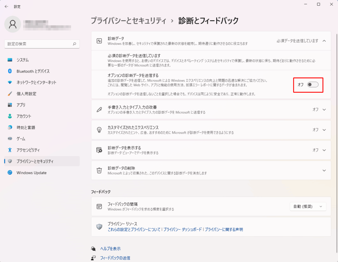Open Bluetooth とデバイス category

point(42,71)
